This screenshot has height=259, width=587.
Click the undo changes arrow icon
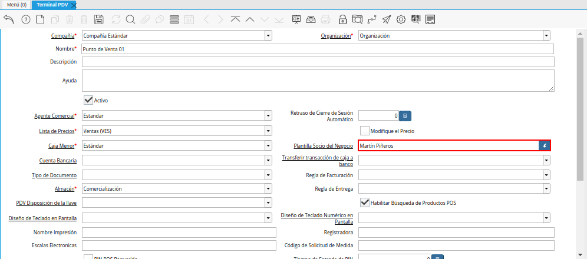9,19
